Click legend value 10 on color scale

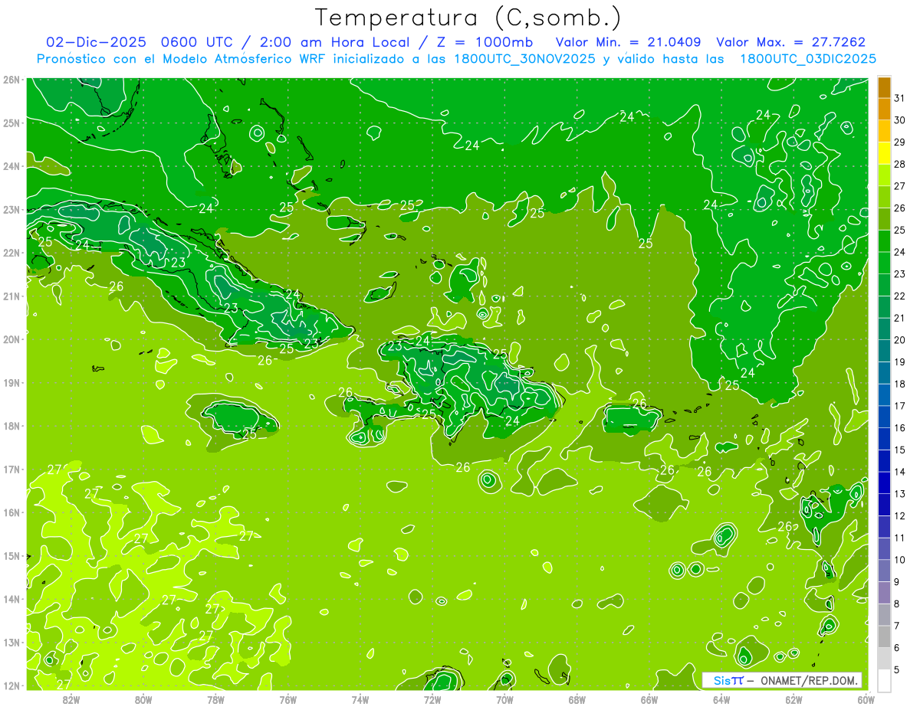899,560
